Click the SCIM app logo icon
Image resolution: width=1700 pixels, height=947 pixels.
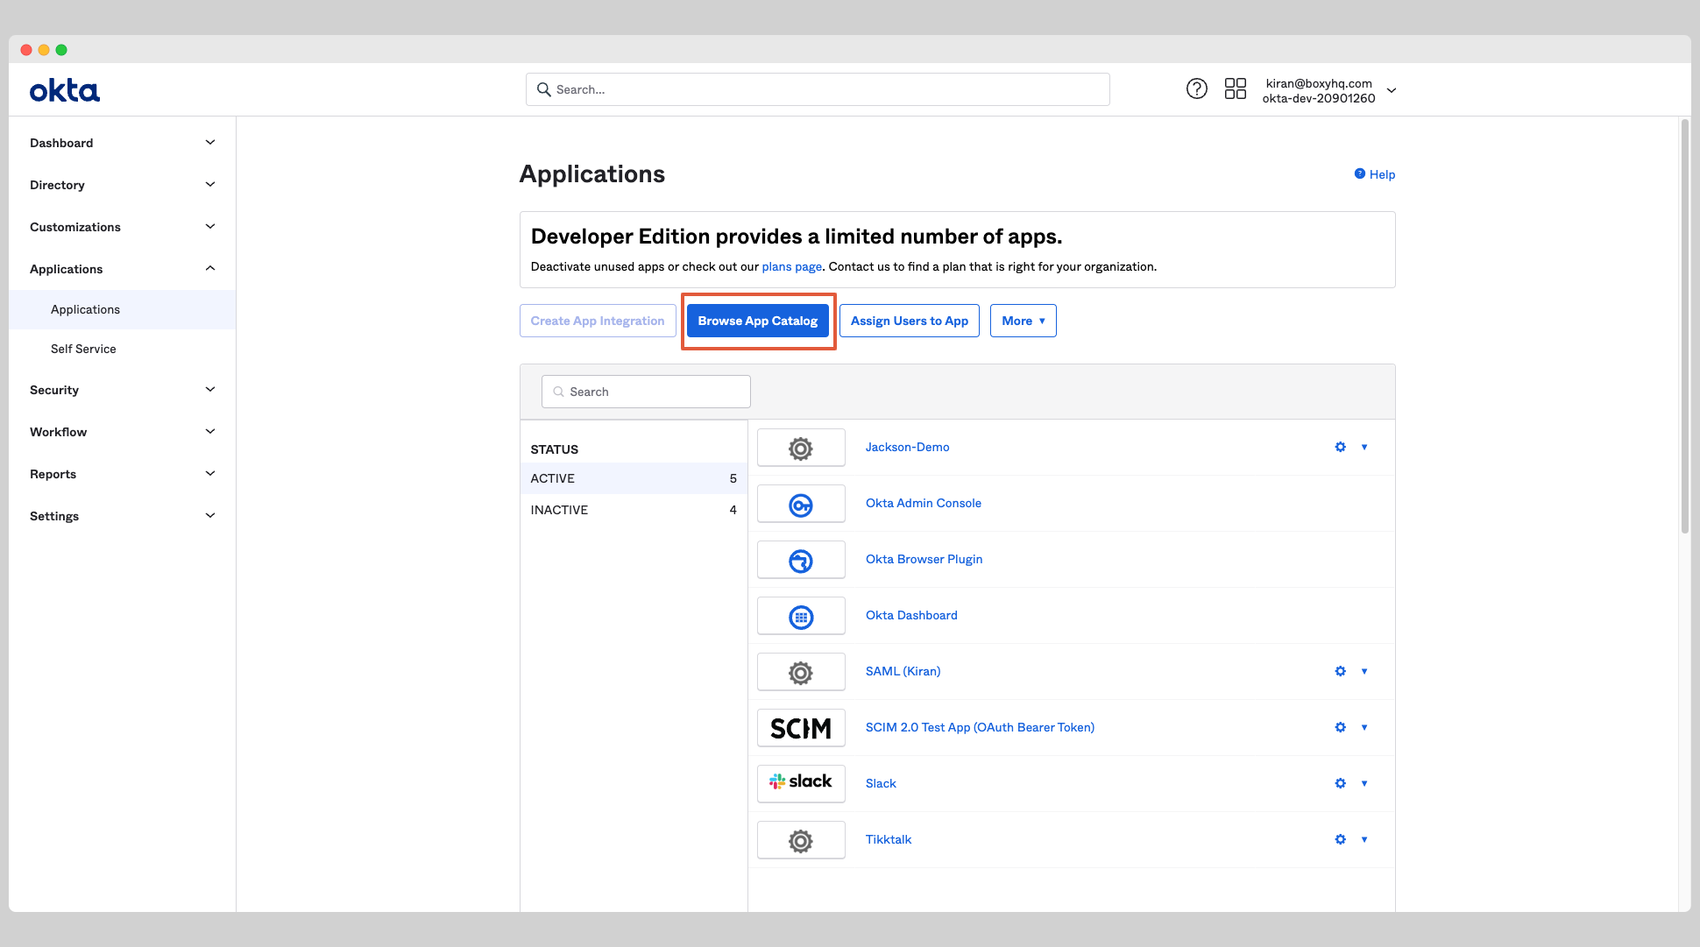click(800, 727)
